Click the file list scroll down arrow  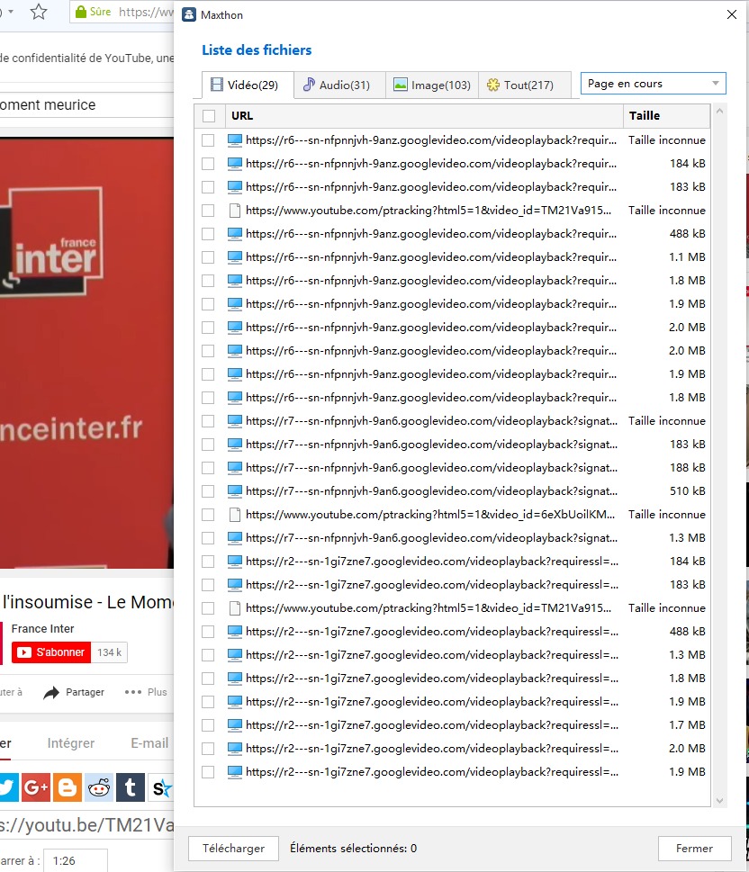(x=719, y=801)
